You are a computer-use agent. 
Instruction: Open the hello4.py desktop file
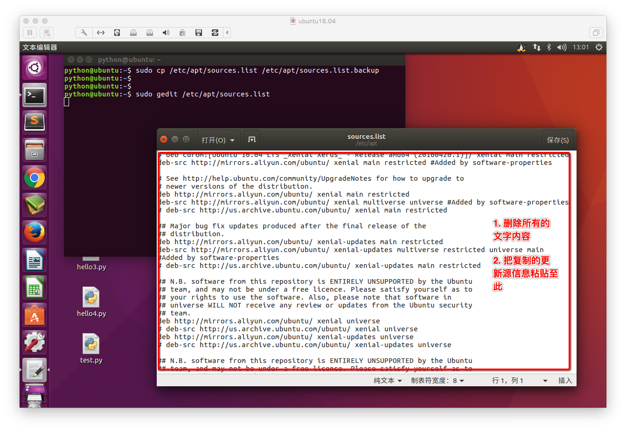coord(91,302)
